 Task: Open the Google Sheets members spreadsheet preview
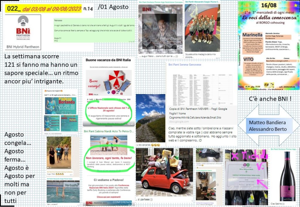[x=202, y=90]
